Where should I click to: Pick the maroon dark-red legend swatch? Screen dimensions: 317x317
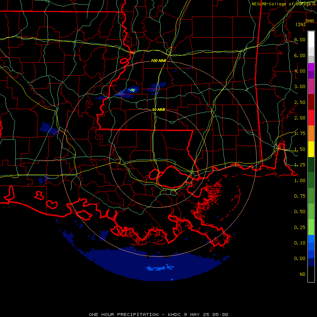(311, 102)
